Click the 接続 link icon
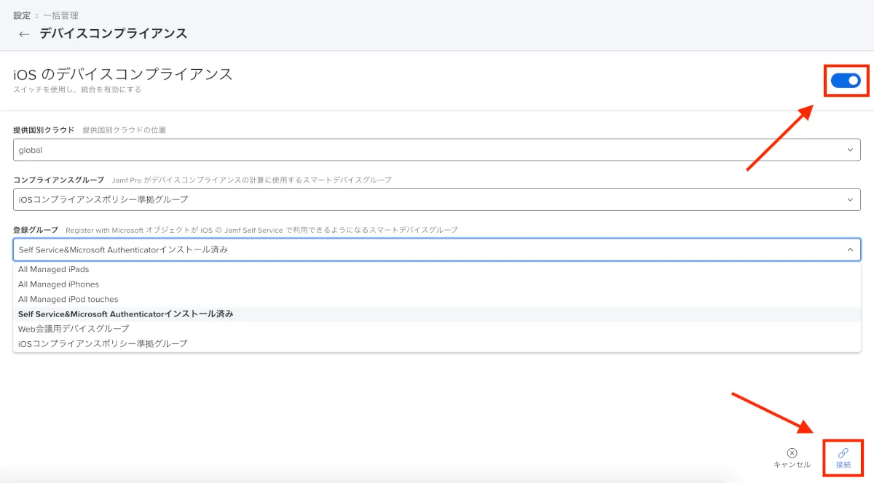The width and height of the screenshot is (874, 483). pos(843,452)
